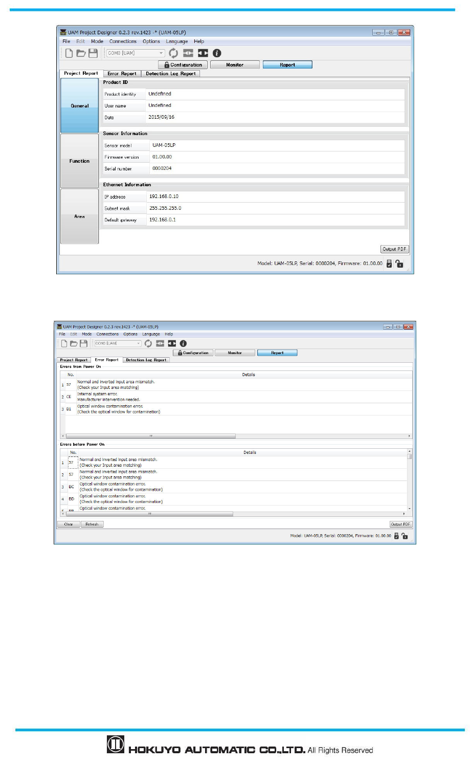Select the Project Report tab in upper window

tap(81, 73)
